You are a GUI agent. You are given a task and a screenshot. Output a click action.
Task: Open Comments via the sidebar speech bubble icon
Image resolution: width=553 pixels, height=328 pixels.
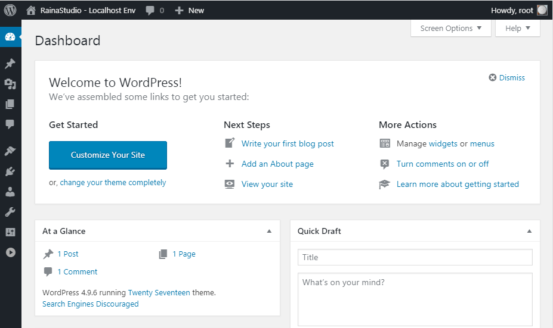(x=10, y=124)
